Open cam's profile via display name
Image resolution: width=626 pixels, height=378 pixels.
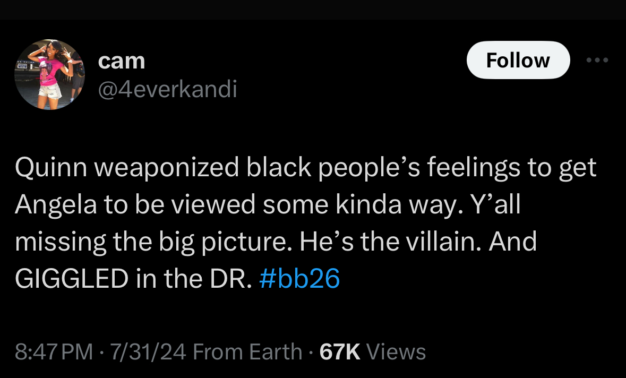pyautogui.click(x=122, y=61)
